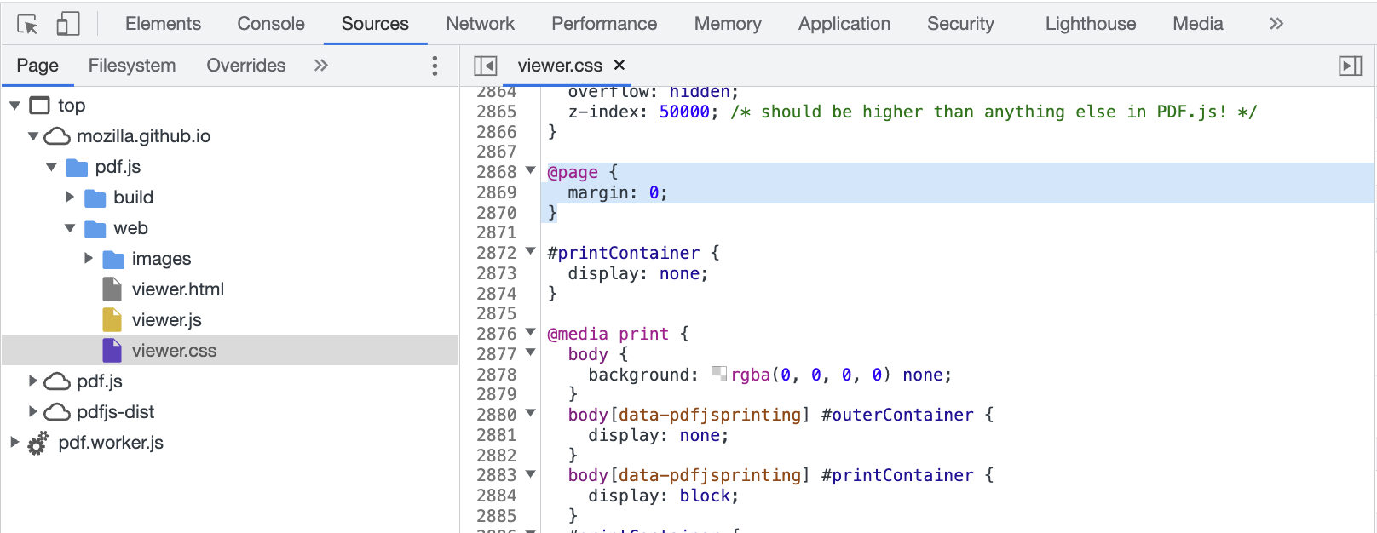
Task: Open the Application tab
Action: tap(844, 24)
